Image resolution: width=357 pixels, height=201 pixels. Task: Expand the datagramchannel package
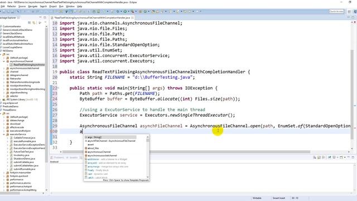click(4, 75)
